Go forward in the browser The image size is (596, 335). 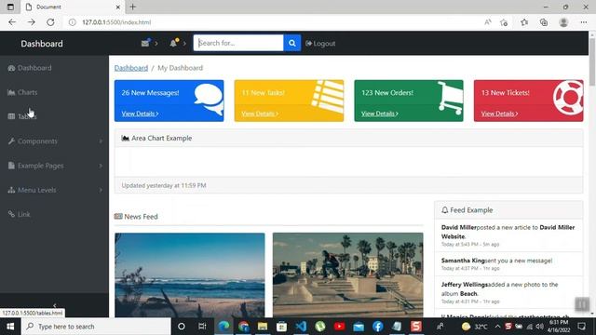click(31, 22)
